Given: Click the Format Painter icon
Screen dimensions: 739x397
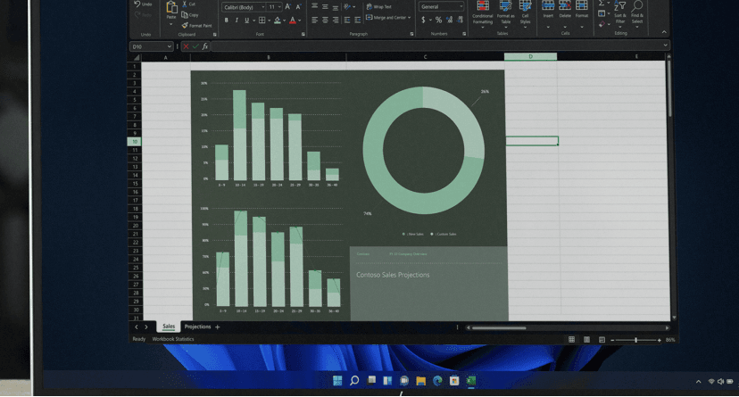Looking at the screenshot, I should coord(183,25).
